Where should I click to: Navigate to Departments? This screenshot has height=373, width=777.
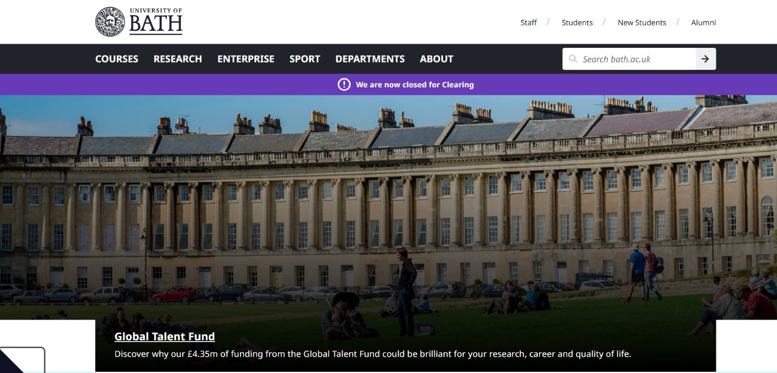[x=370, y=59]
